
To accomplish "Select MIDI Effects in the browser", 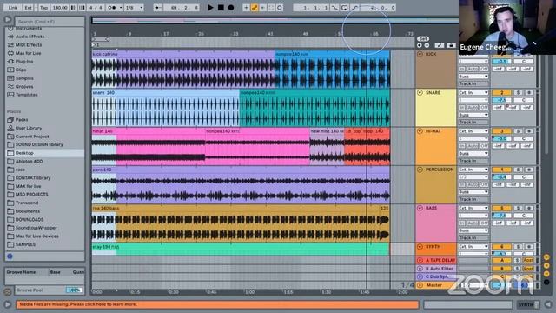I will pyautogui.click(x=29, y=45).
